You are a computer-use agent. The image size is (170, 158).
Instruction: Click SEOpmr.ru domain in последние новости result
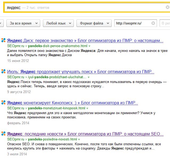[16, 139]
